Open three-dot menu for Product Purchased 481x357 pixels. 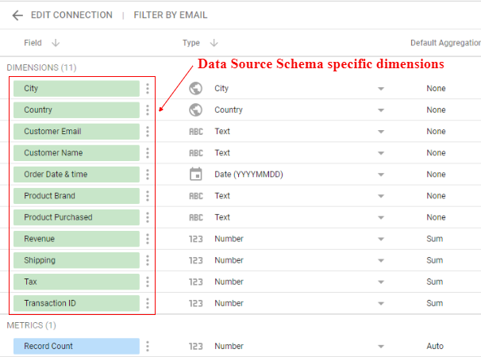[x=148, y=217]
